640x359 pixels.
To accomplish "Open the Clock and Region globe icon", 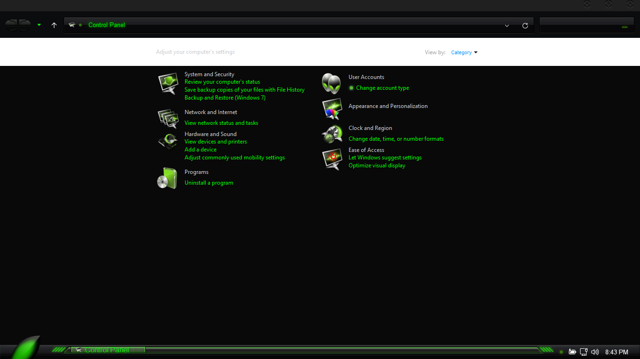I will (332, 134).
